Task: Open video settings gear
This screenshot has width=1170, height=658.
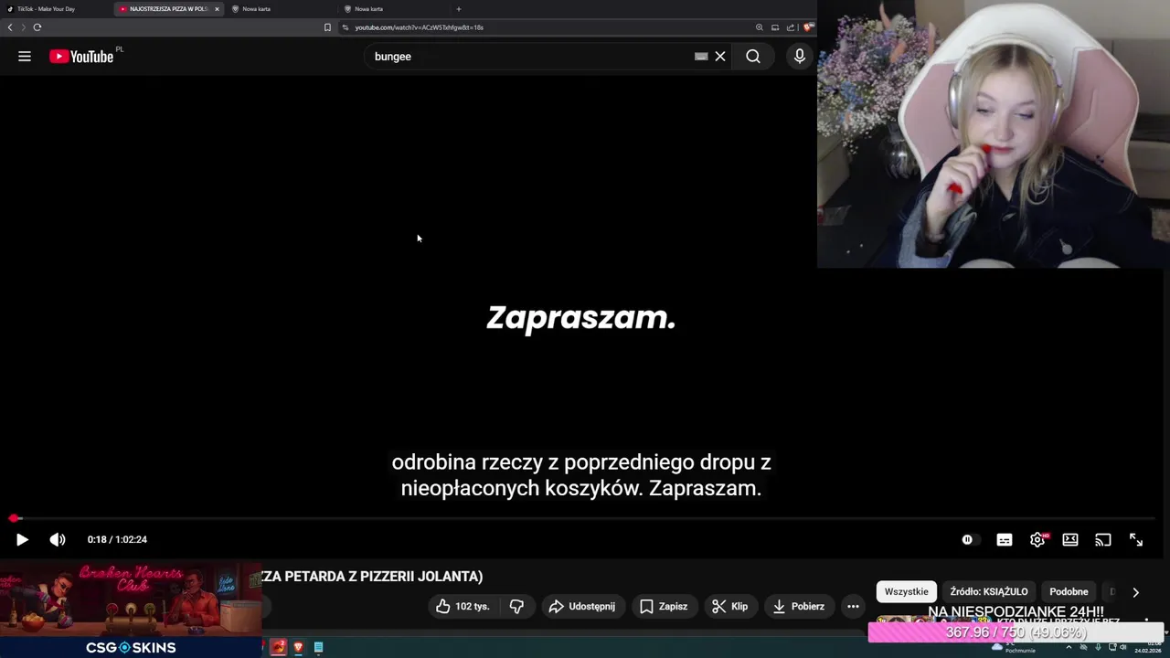Action: 1037,540
